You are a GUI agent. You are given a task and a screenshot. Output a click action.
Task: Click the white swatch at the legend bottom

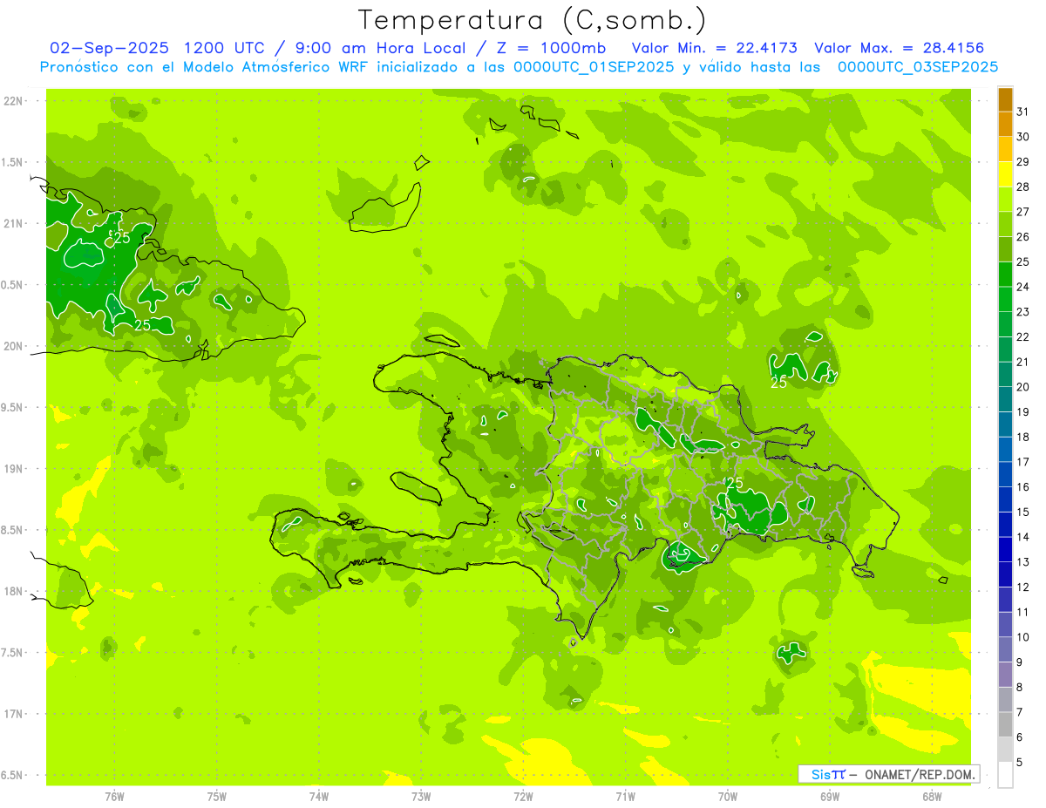[x=1005, y=774]
